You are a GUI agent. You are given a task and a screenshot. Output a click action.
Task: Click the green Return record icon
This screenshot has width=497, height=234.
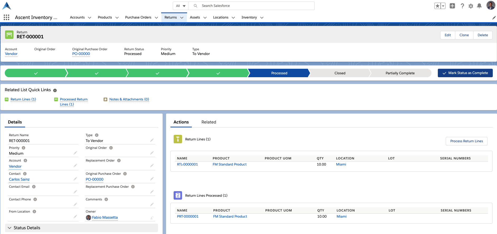tap(9, 35)
